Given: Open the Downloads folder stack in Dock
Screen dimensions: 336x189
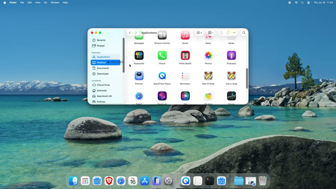Looking at the screenshot, I should 239,181.
